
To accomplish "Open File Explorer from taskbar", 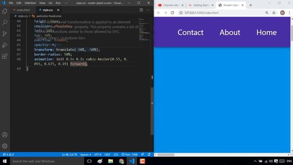I will click(111, 161).
